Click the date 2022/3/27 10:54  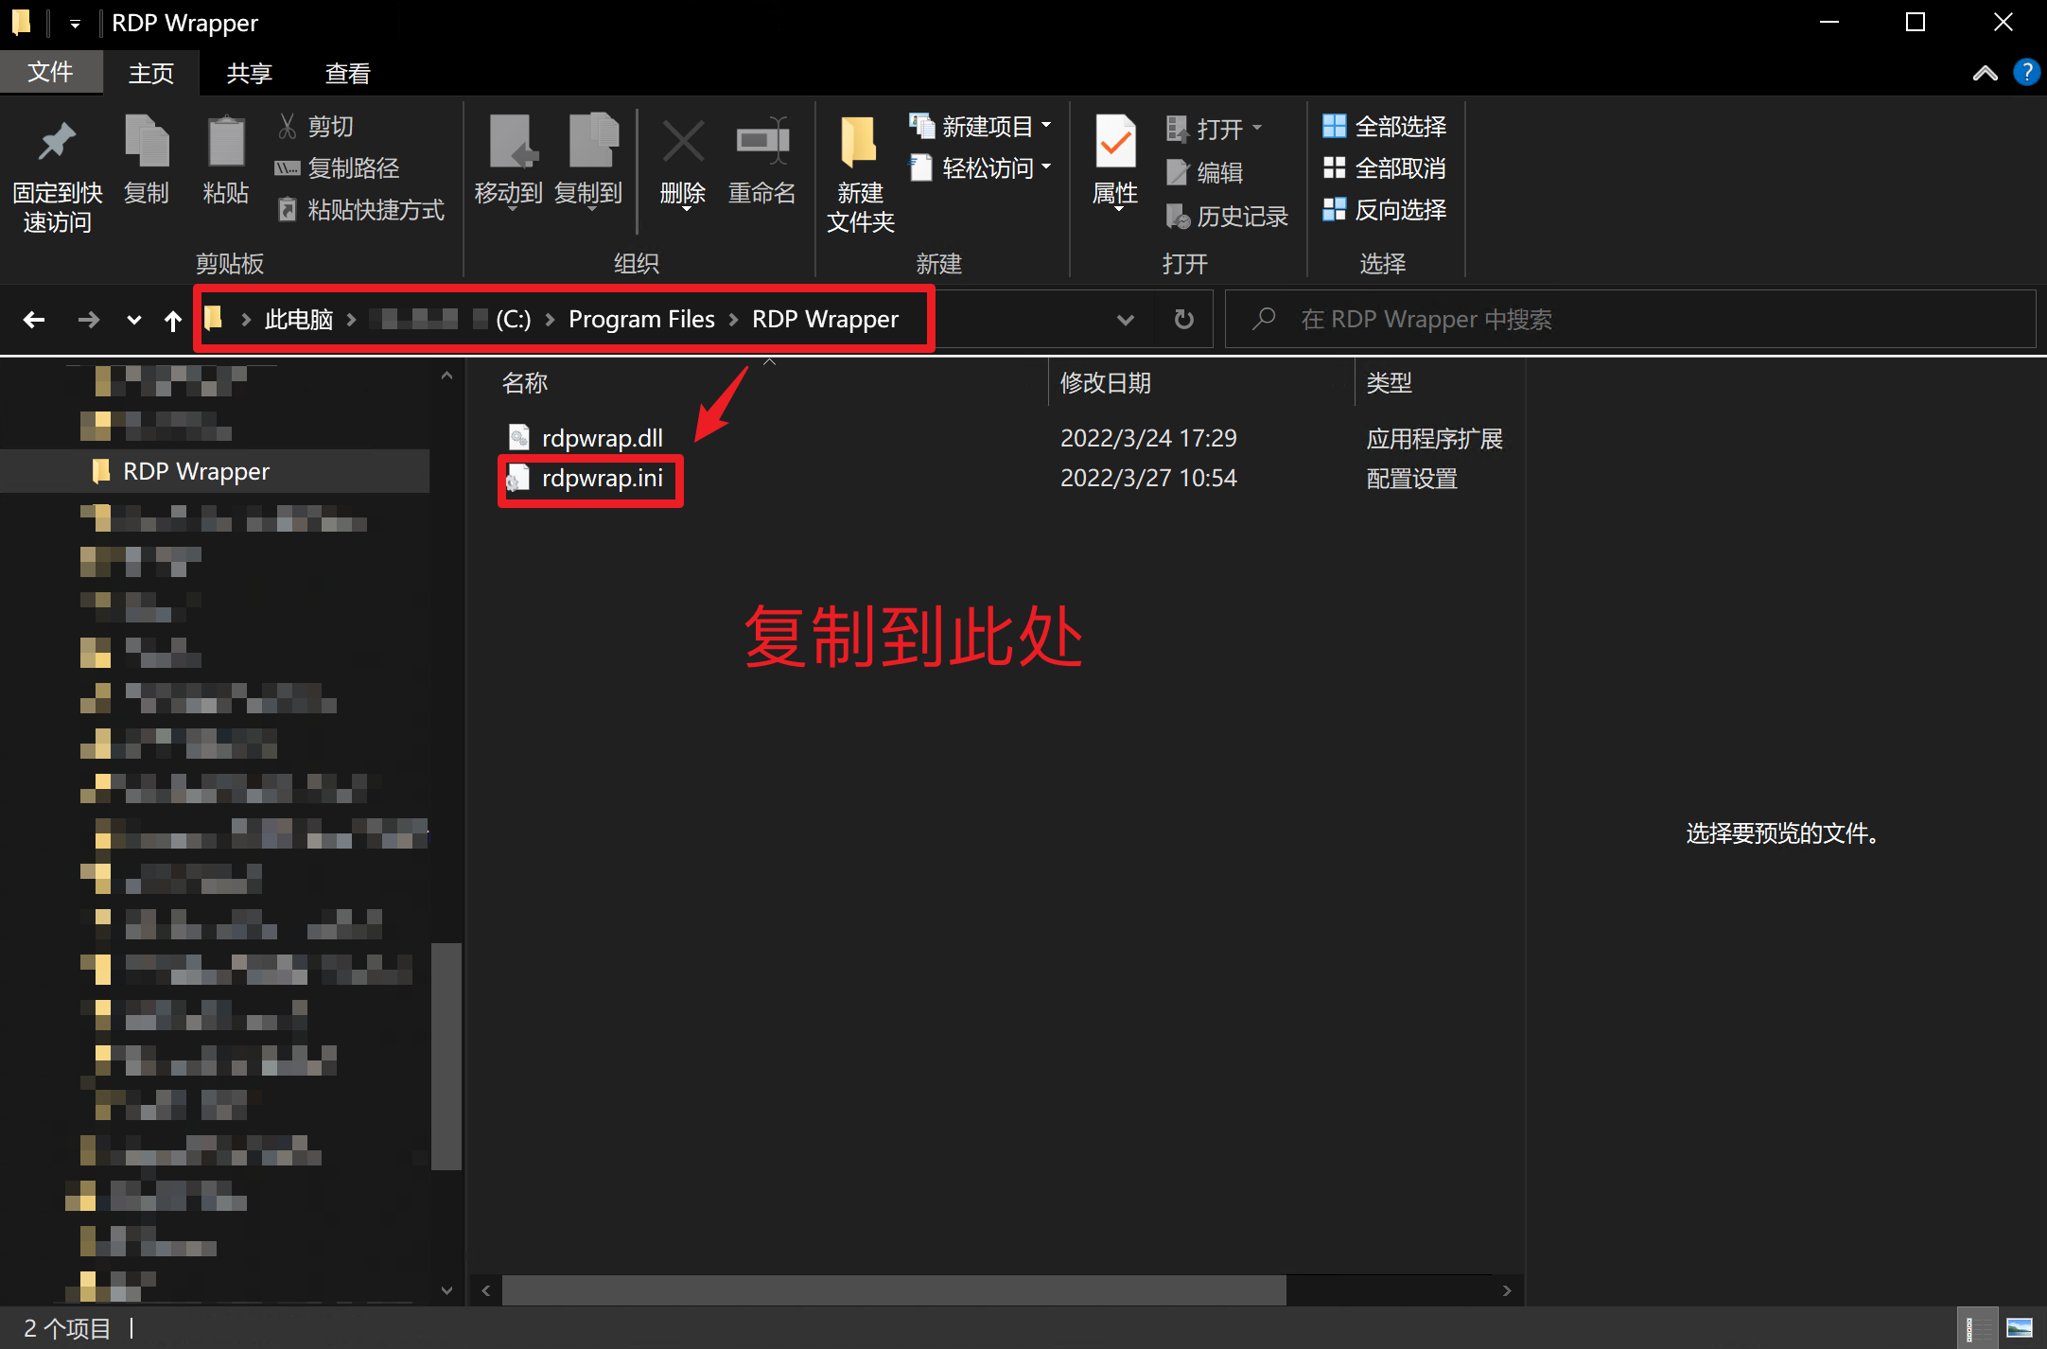(x=1148, y=478)
